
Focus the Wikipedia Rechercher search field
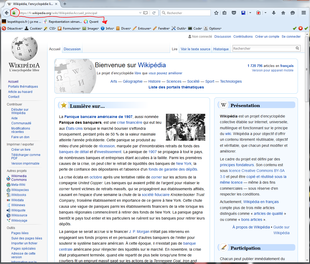(263, 48)
